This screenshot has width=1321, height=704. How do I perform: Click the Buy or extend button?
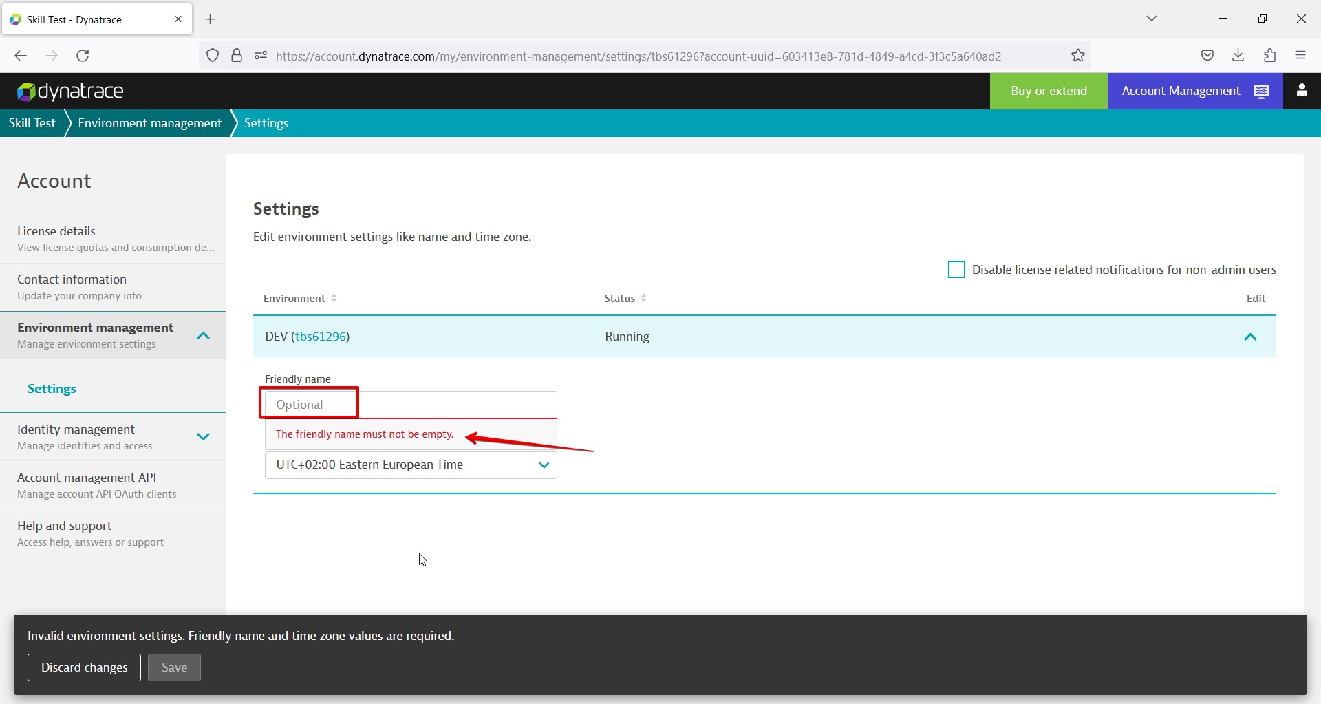tap(1049, 91)
